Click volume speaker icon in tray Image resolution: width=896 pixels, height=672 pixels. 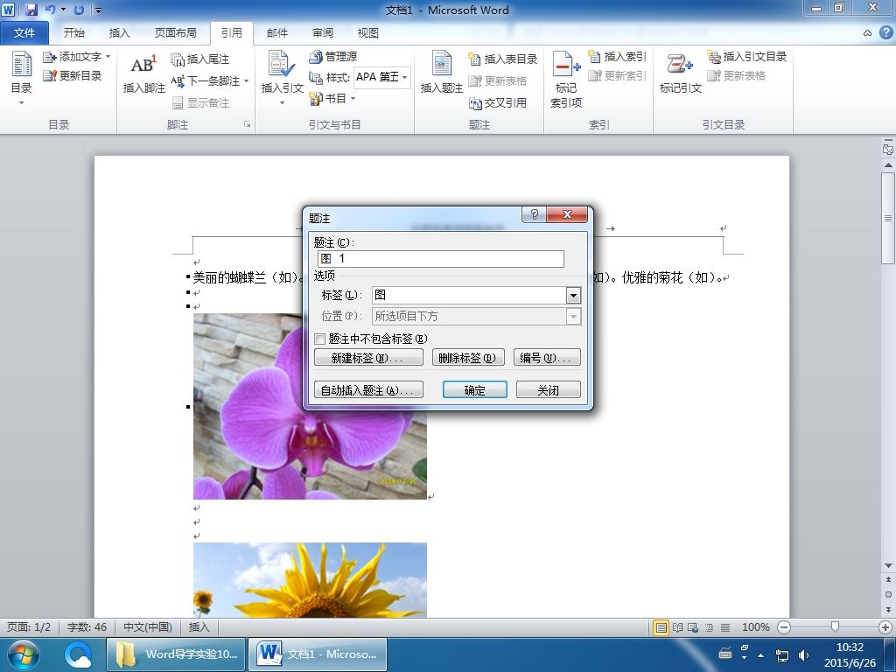(803, 655)
